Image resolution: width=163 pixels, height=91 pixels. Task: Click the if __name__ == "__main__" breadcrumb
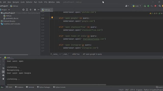pos(60,54)
